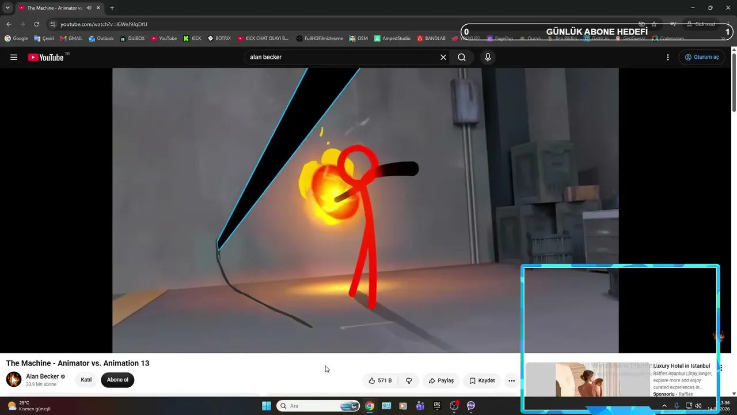The image size is (737, 415).
Task: Open OBS Studio from the taskbar
Action: click(454, 406)
